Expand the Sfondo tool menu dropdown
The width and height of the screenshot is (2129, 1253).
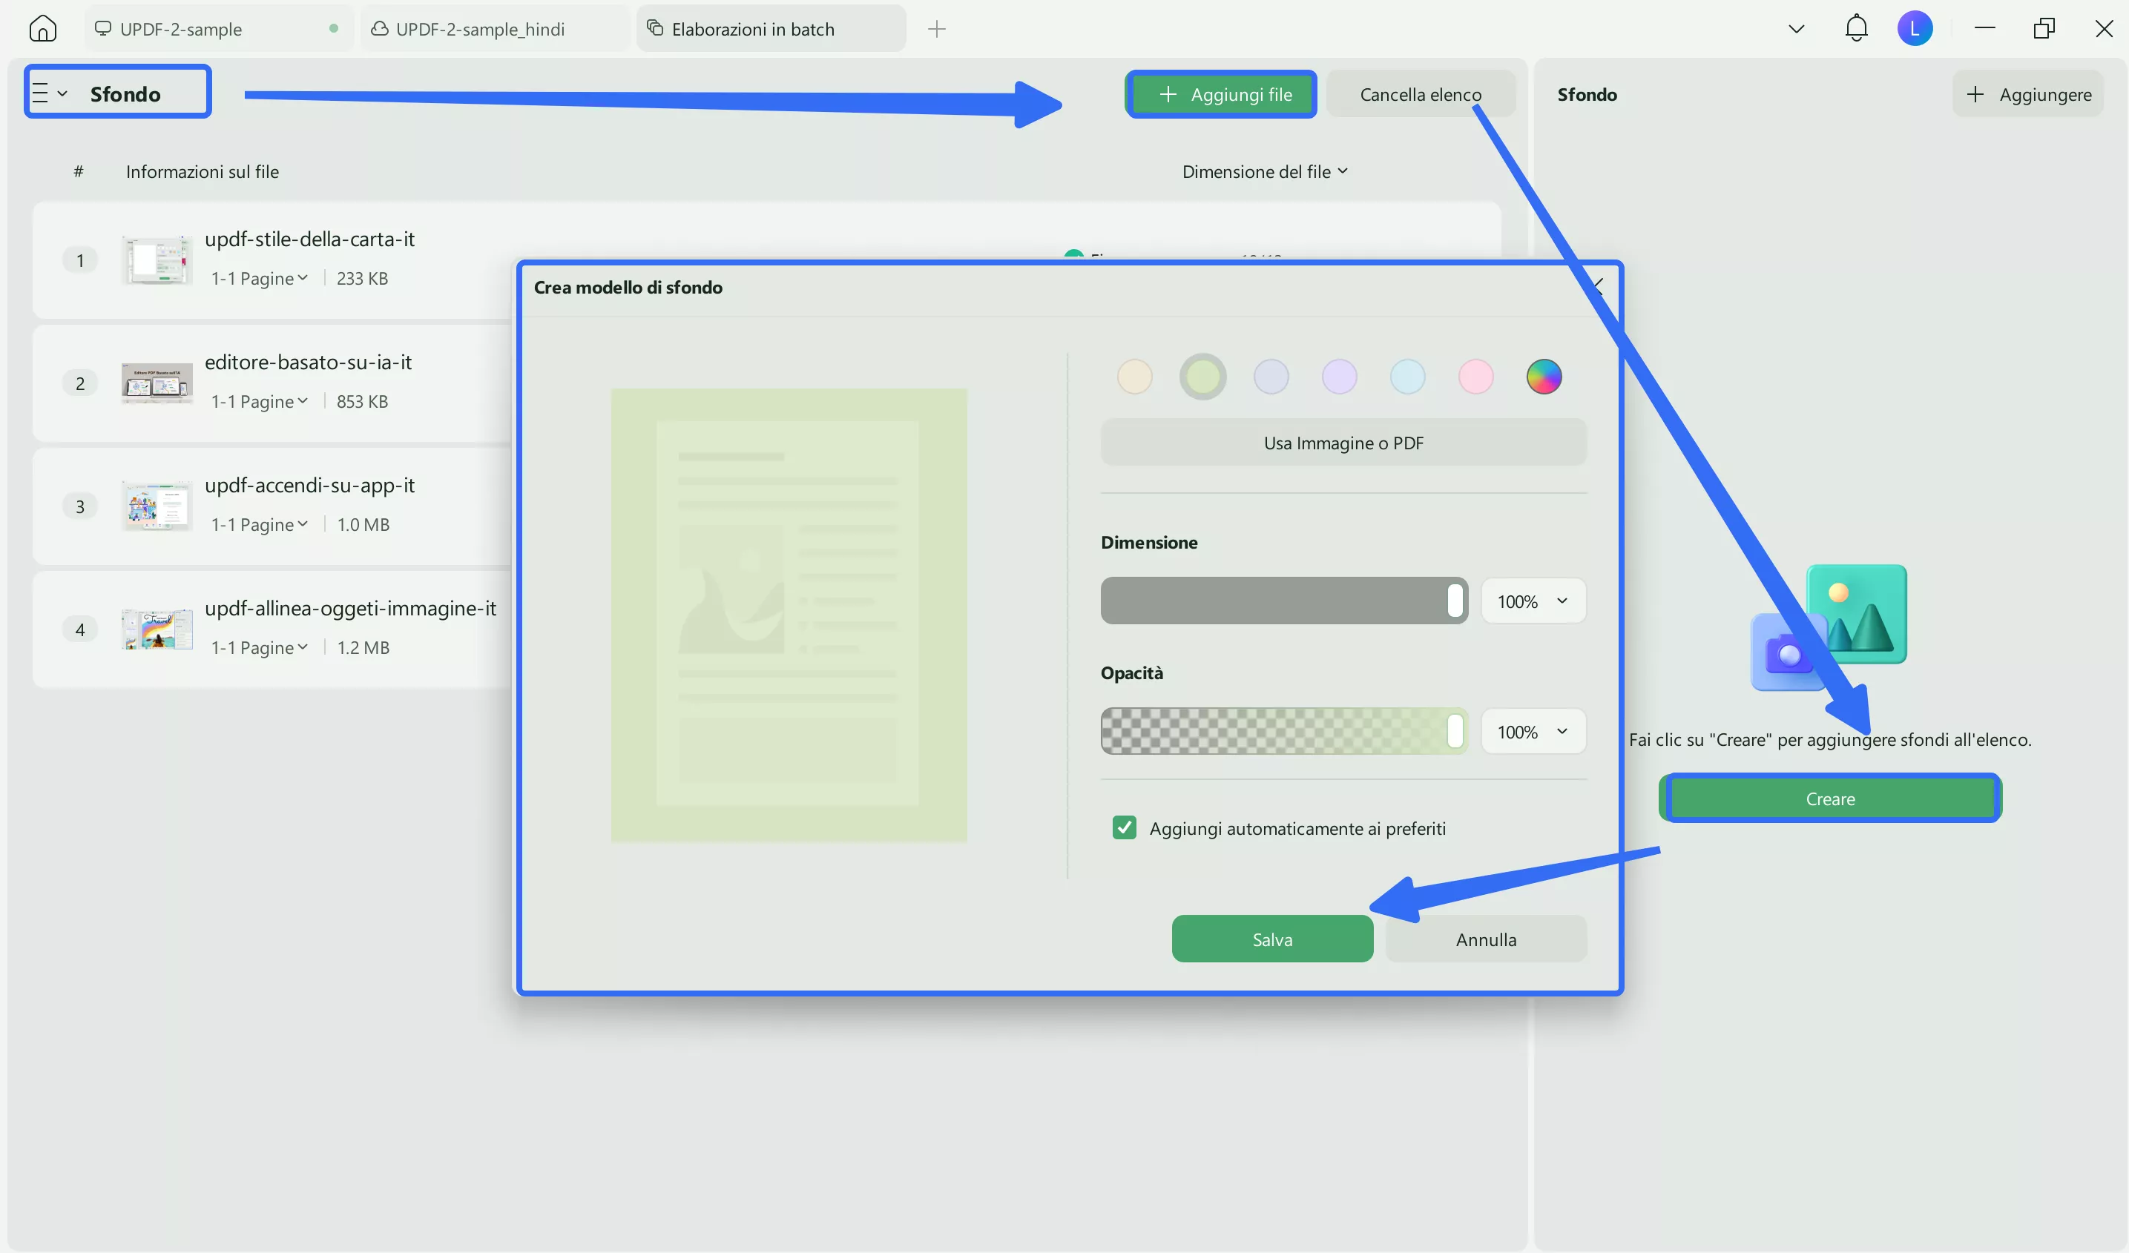pyautogui.click(x=49, y=93)
